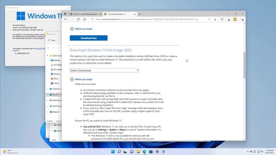This screenshot has height=155, width=276.
Task: Select Pictures in File Explorer sidebar
Action: [x=56, y=74]
